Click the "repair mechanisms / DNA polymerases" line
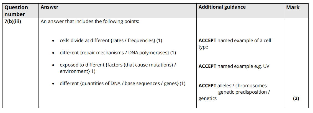The height and width of the screenshot is (113, 313). coord(118,53)
